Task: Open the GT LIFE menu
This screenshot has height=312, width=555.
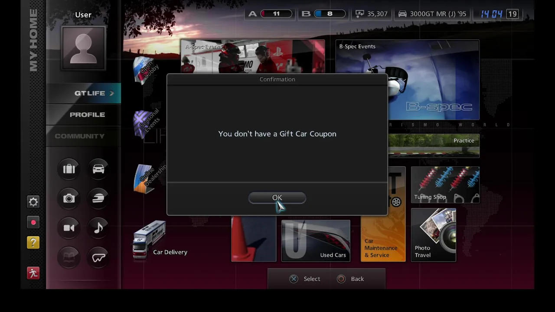Action: [x=84, y=93]
